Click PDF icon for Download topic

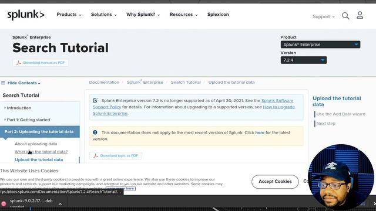[x=95, y=156]
